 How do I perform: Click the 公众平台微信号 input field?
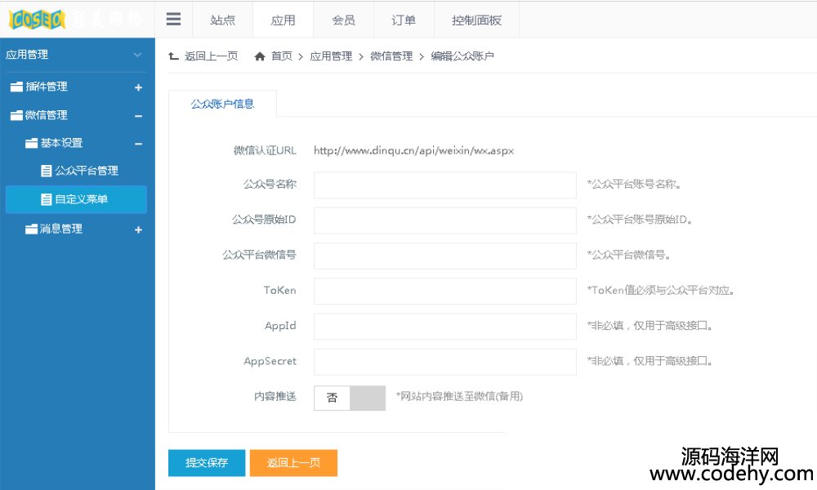(x=445, y=256)
